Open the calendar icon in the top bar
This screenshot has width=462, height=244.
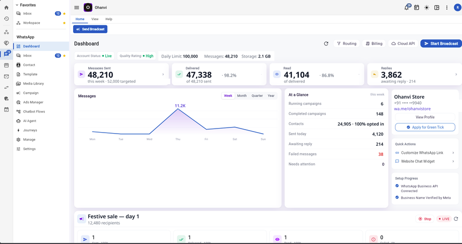pos(416,8)
